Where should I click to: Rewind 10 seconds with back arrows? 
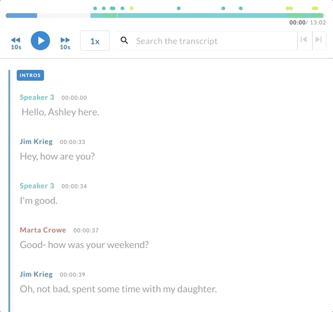[16, 43]
